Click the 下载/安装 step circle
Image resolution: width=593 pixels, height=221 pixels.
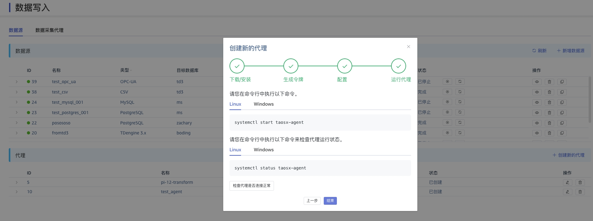pos(237,66)
